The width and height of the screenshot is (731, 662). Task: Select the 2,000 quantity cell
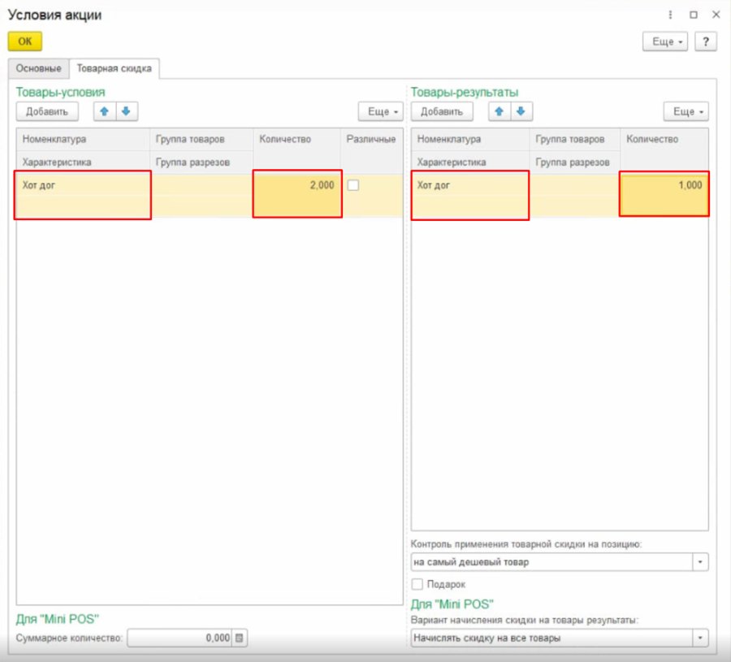pos(297,194)
